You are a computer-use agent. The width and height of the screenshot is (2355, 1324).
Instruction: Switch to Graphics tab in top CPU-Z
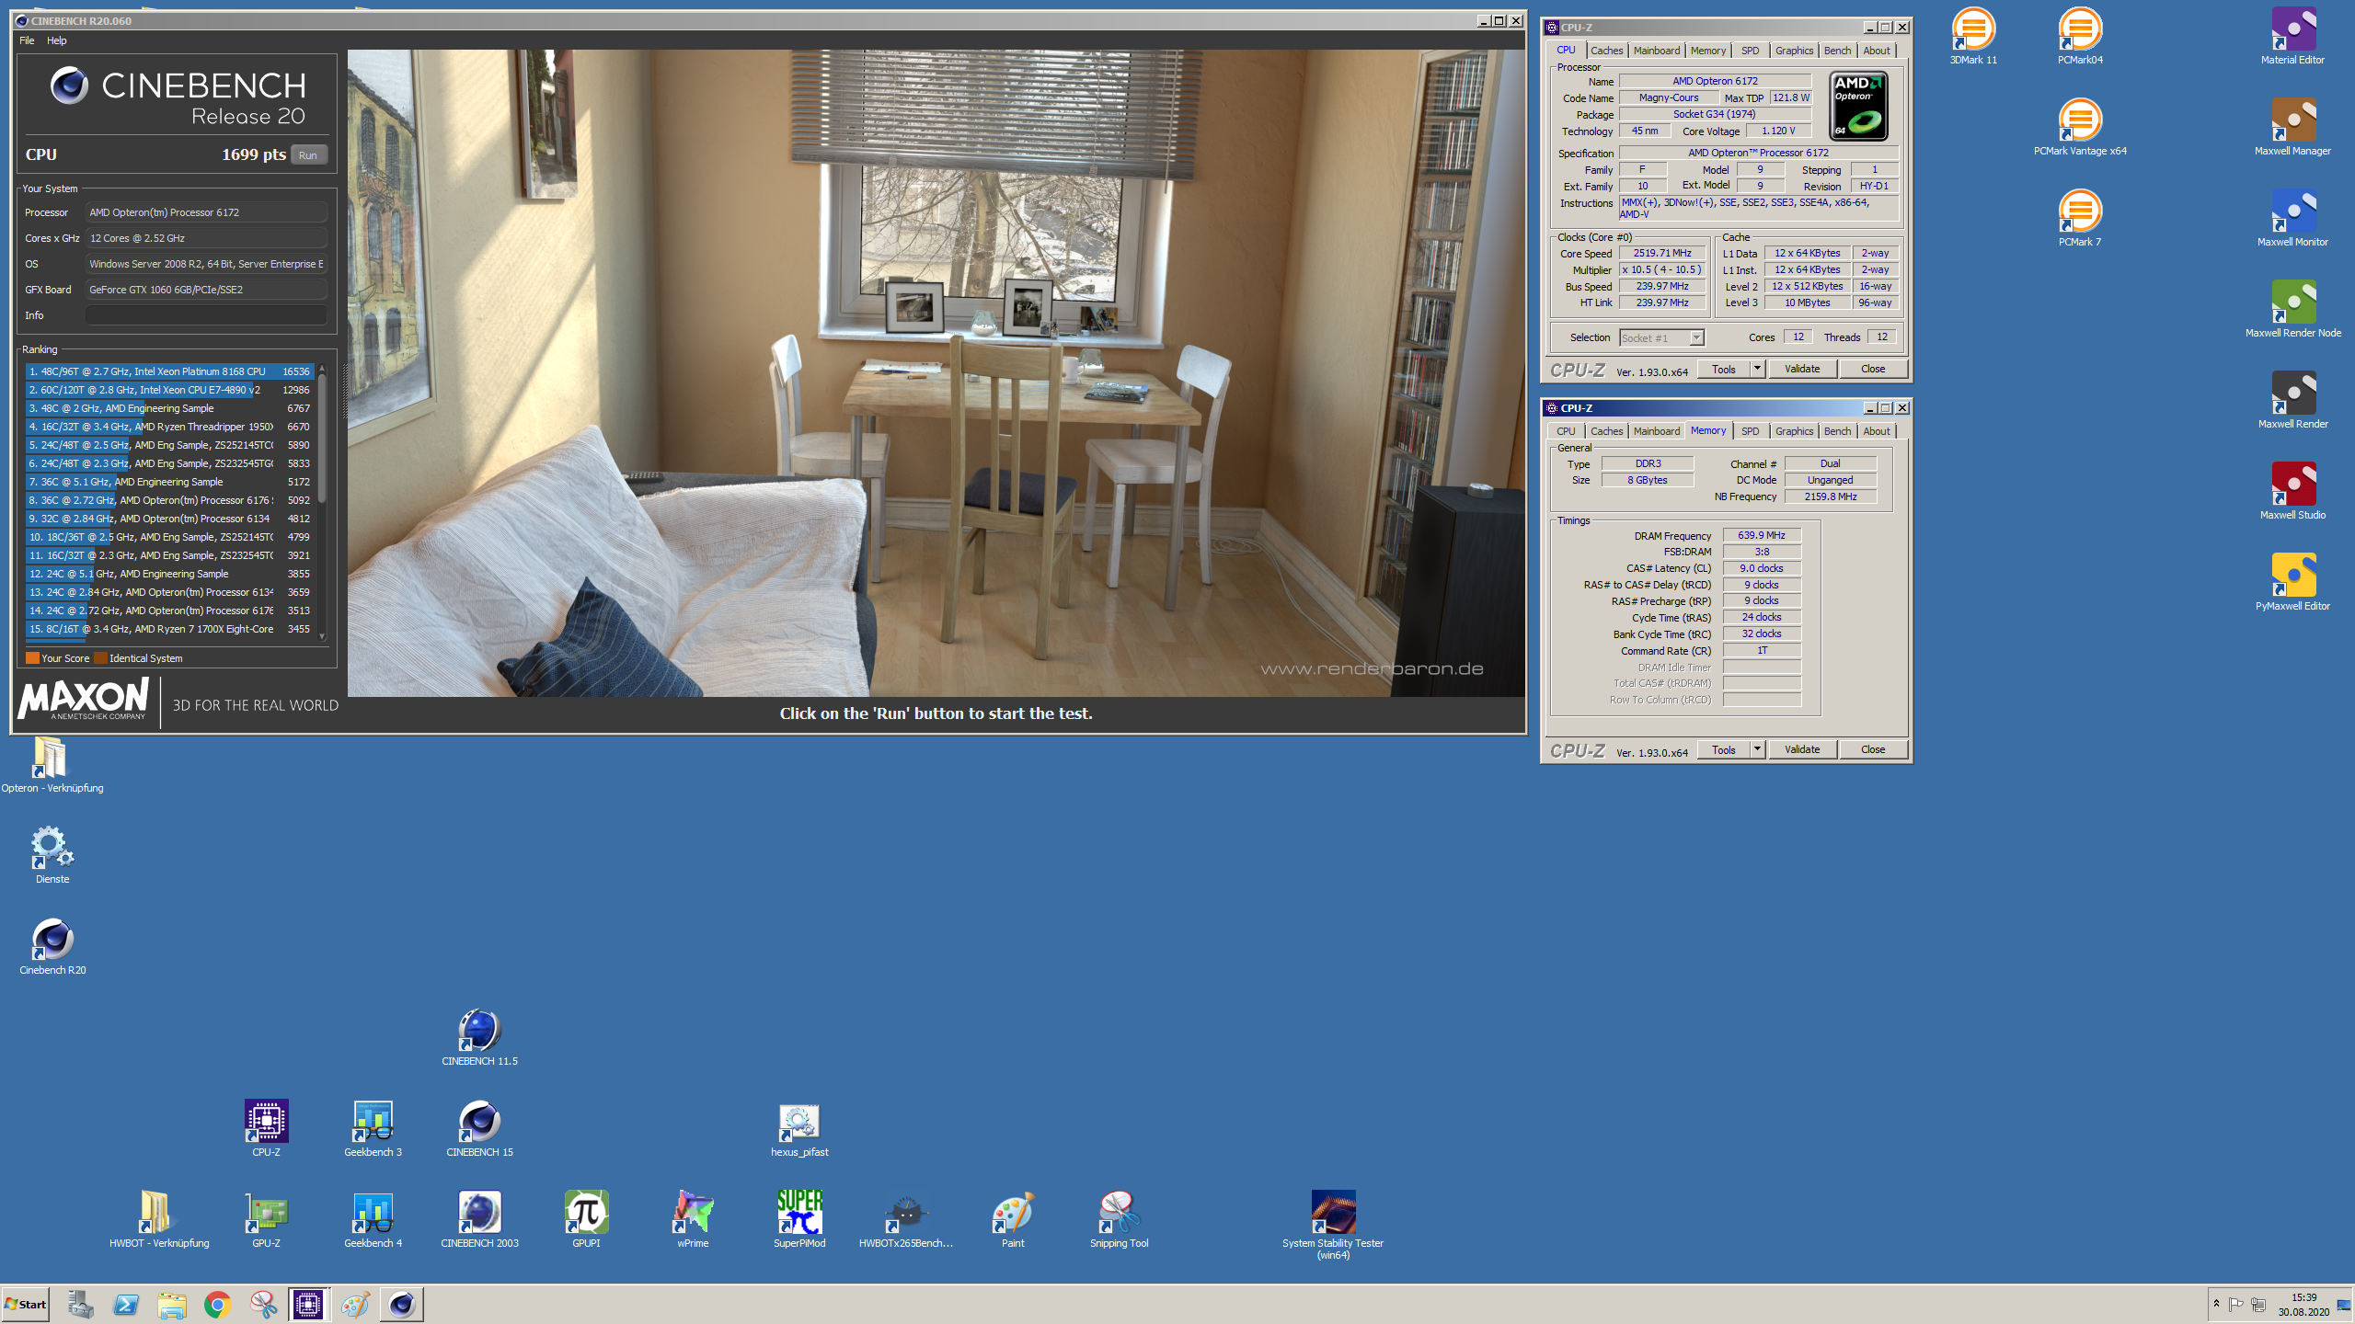[1794, 51]
